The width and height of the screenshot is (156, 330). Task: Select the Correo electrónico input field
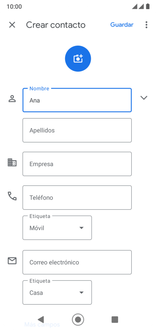[77, 262]
